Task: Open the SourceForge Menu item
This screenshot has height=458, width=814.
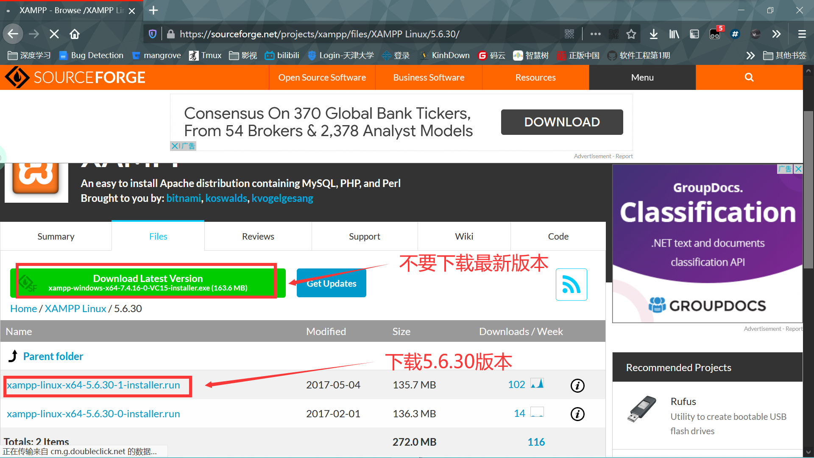Action: (642, 77)
